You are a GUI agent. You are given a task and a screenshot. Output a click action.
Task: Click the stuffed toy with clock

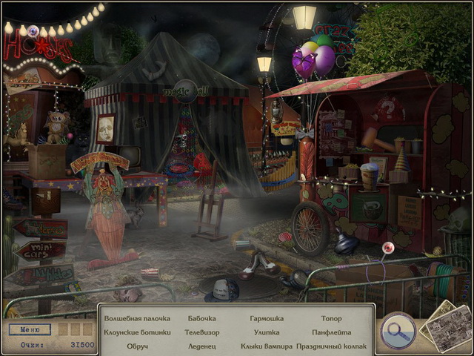click(x=56, y=127)
